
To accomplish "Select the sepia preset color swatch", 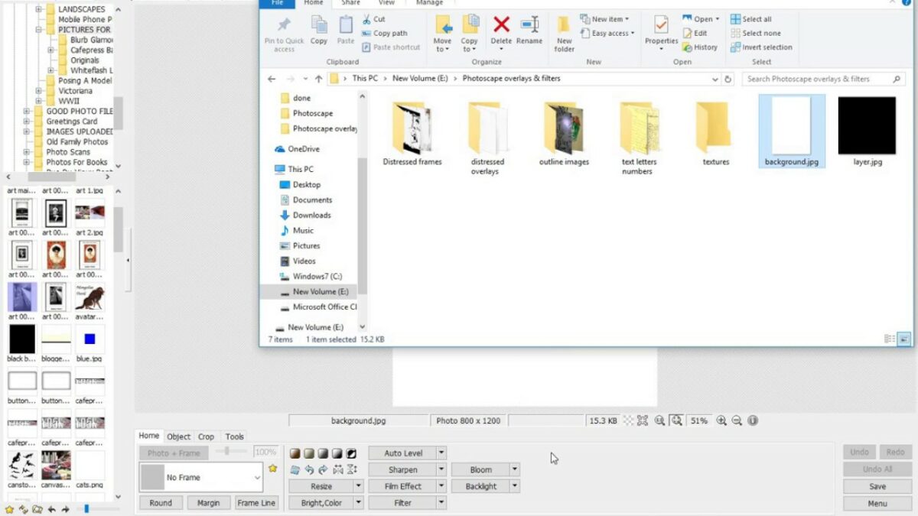I will 295,453.
